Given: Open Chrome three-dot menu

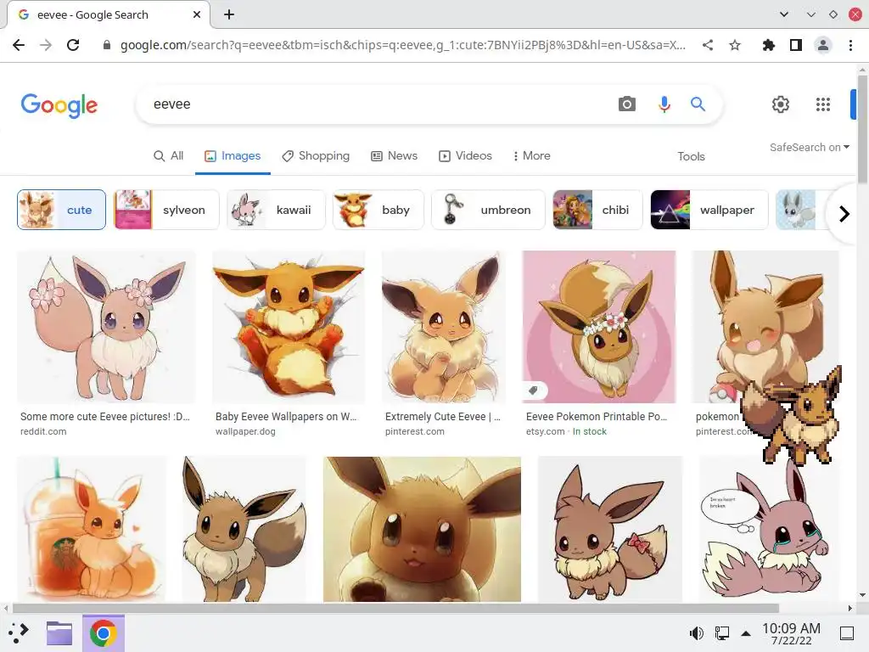Looking at the screenshot, I should click(850, 46).
